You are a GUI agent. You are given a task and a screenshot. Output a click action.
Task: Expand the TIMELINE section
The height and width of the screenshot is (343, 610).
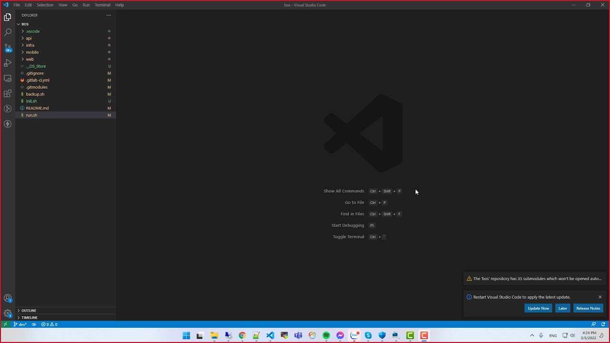coord(66,317)
